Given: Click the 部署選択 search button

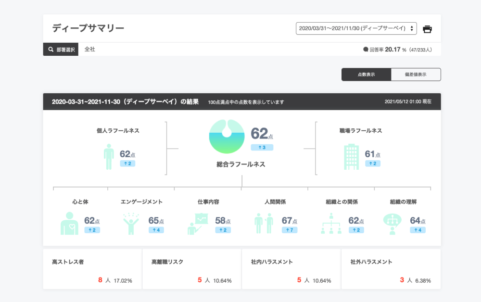Looking at the screenshot, I should (x=61, y=50).
